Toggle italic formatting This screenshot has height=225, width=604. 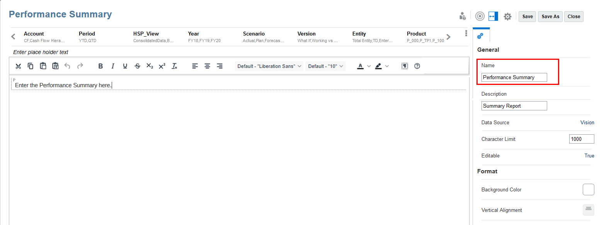pos(113,66)
